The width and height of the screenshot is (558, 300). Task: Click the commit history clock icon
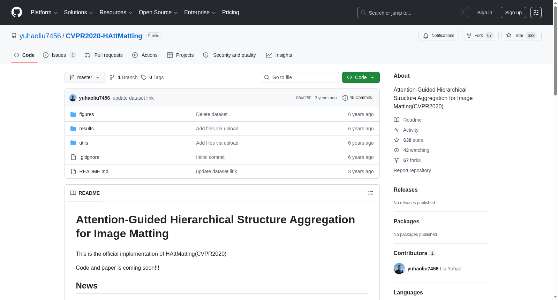pos(345,98)
